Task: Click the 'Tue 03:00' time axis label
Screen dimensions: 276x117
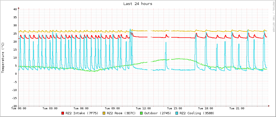Action: (50, 108)
